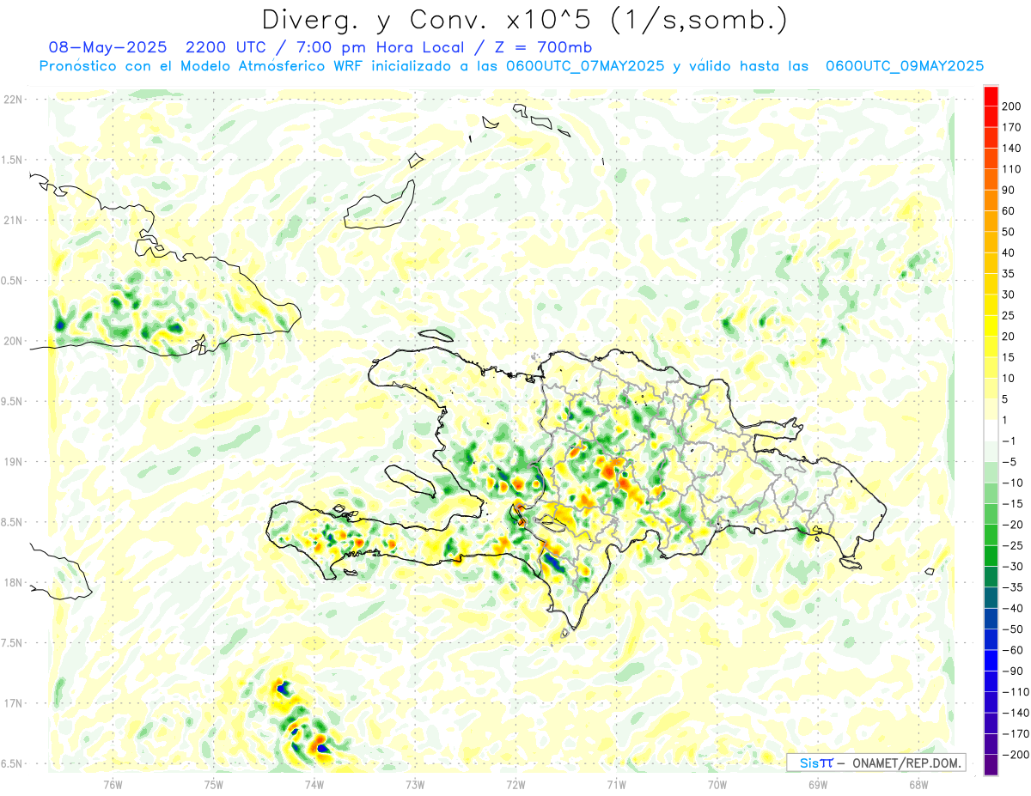The height and width of the screenshot is (796, 1031).
Task: Click the '18N' latitude label
Action: (x=12, y=582)
